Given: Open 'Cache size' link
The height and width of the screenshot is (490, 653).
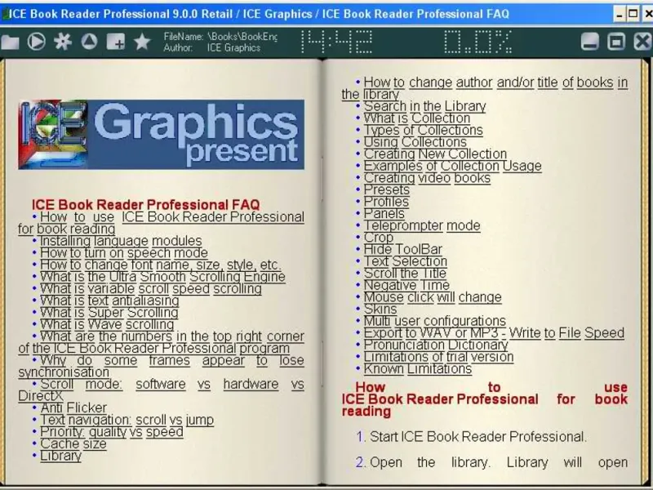Looking at the screenshot, I should click(73, 443).
